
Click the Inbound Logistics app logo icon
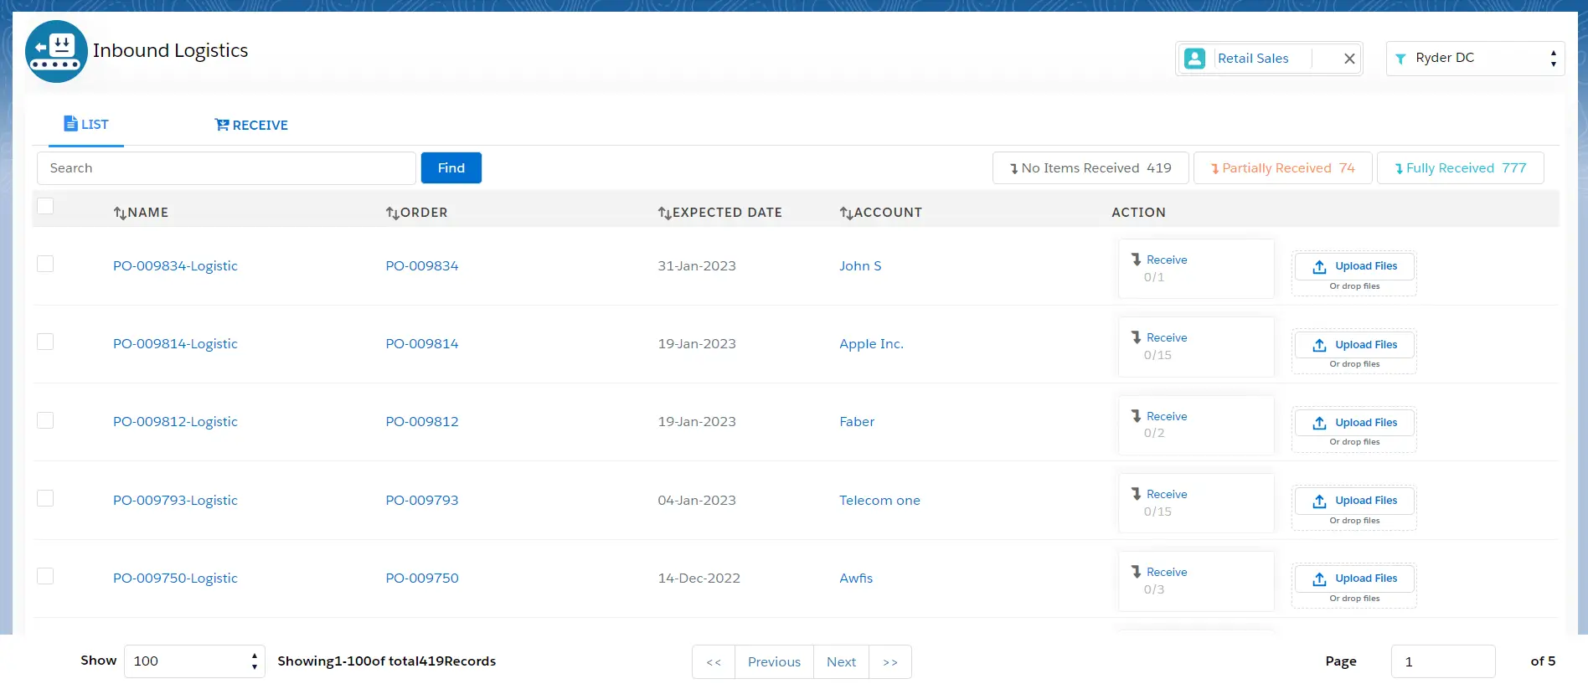(x=56, y=51)
